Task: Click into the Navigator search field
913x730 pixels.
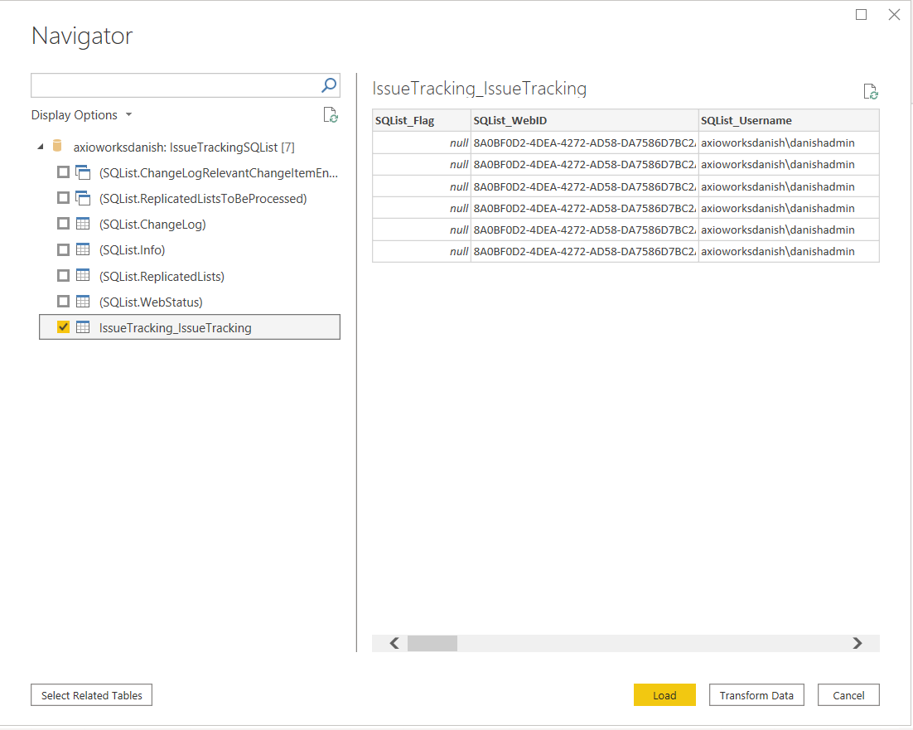Action: click(x=174, y=85)
